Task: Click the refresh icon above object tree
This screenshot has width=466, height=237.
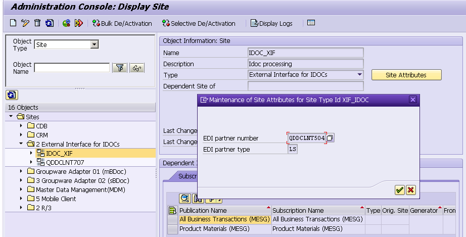Action: coord(12,95)
